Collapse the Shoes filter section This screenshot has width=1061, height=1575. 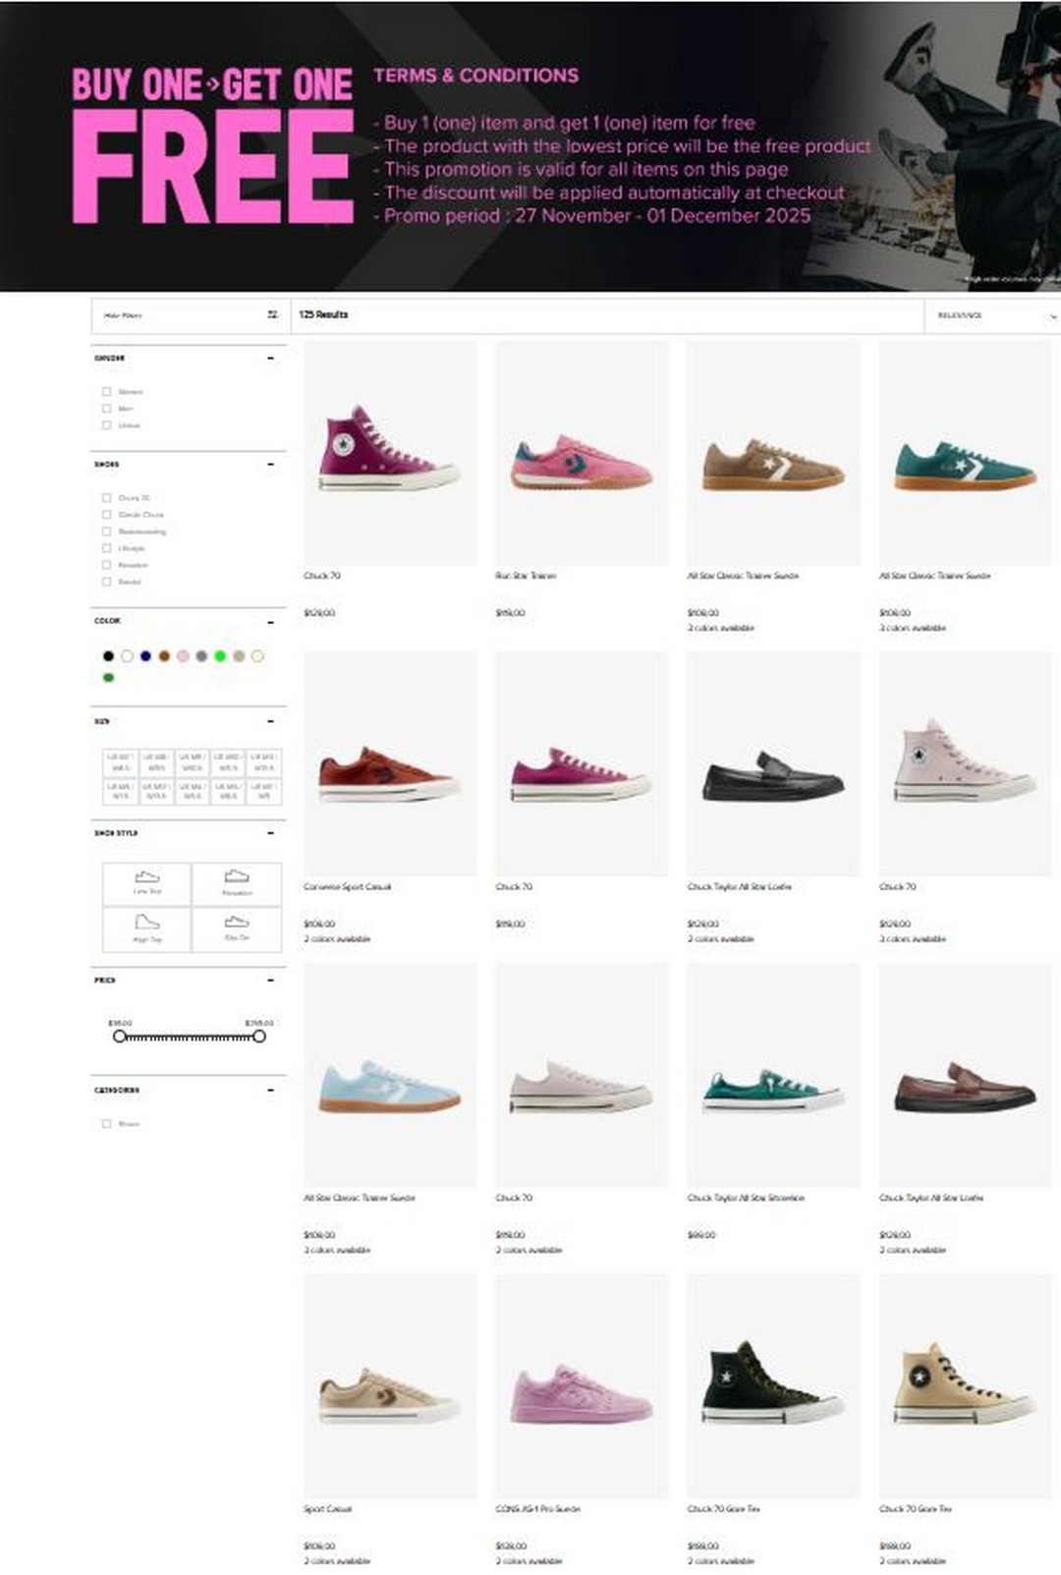(270, 464)
